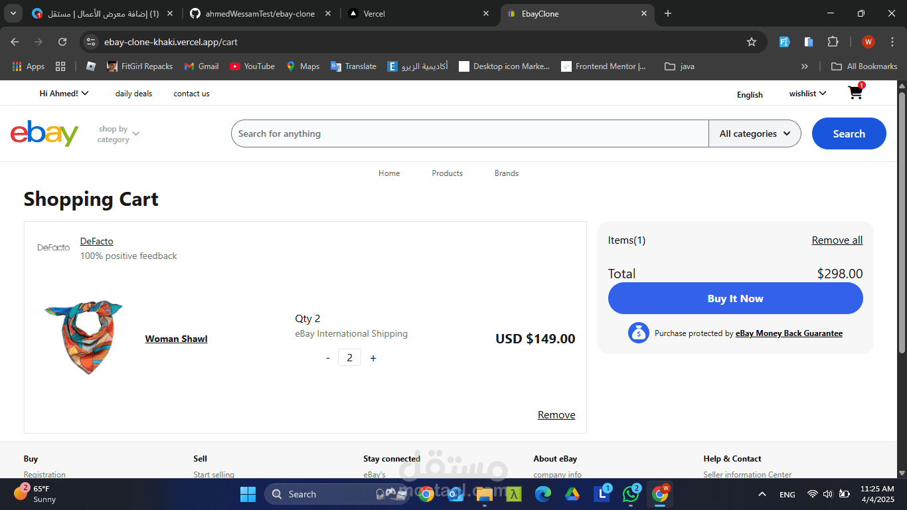Go to the Brands nav item
The image size is (907, 510).
click(x=507, y=173)
